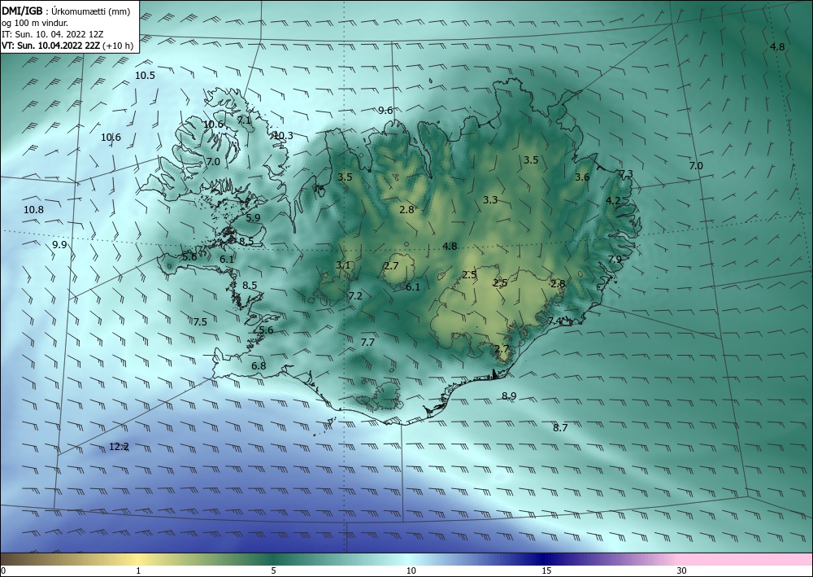
Task: Click the 10.8 value on the west edge
Action: 33,210
